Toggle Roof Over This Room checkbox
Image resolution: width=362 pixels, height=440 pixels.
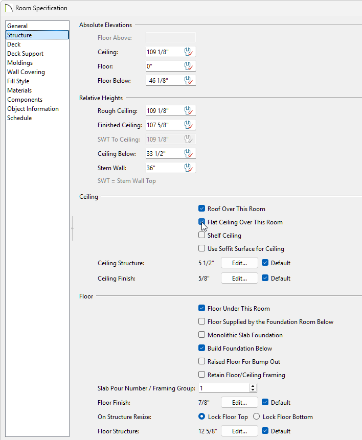point(201,209)
